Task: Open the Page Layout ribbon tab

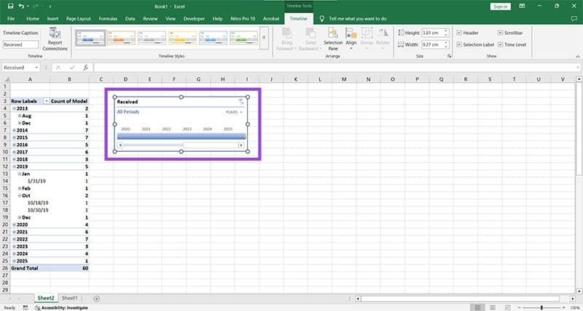Action: point(78,17)
